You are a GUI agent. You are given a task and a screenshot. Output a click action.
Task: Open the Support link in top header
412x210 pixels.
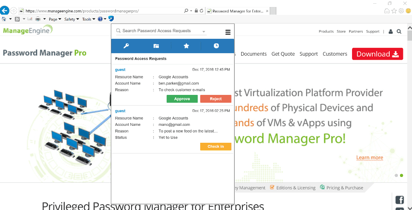tap(373, 31)
